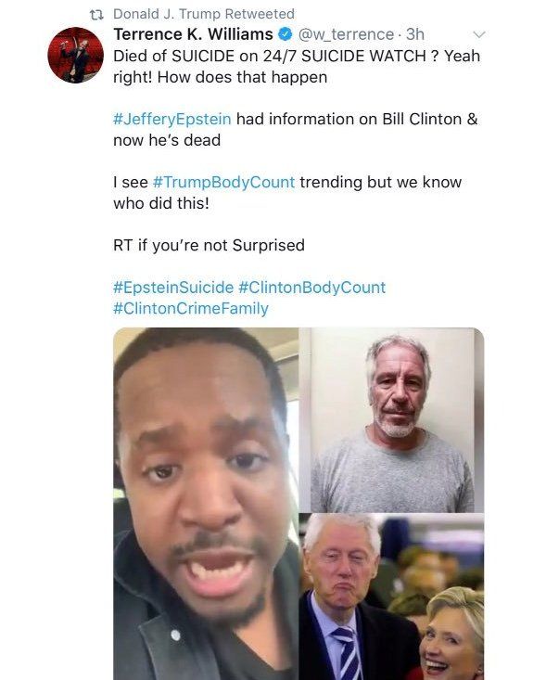Open the #ClintonBodyCount hashtag
Viewport: 559px width, 680px height.
[312, 288]
